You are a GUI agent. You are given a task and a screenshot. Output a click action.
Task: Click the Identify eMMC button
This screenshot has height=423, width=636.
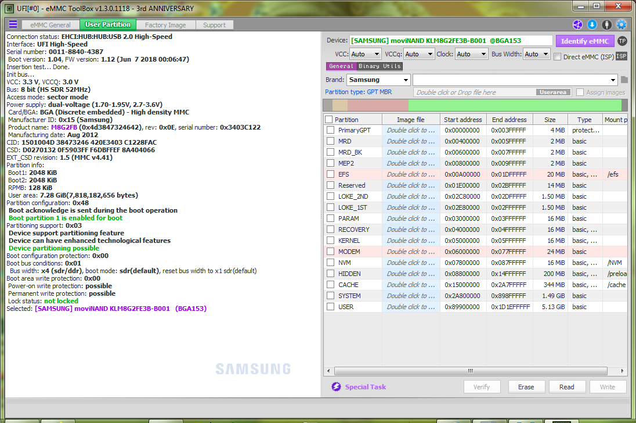[584, 41]
